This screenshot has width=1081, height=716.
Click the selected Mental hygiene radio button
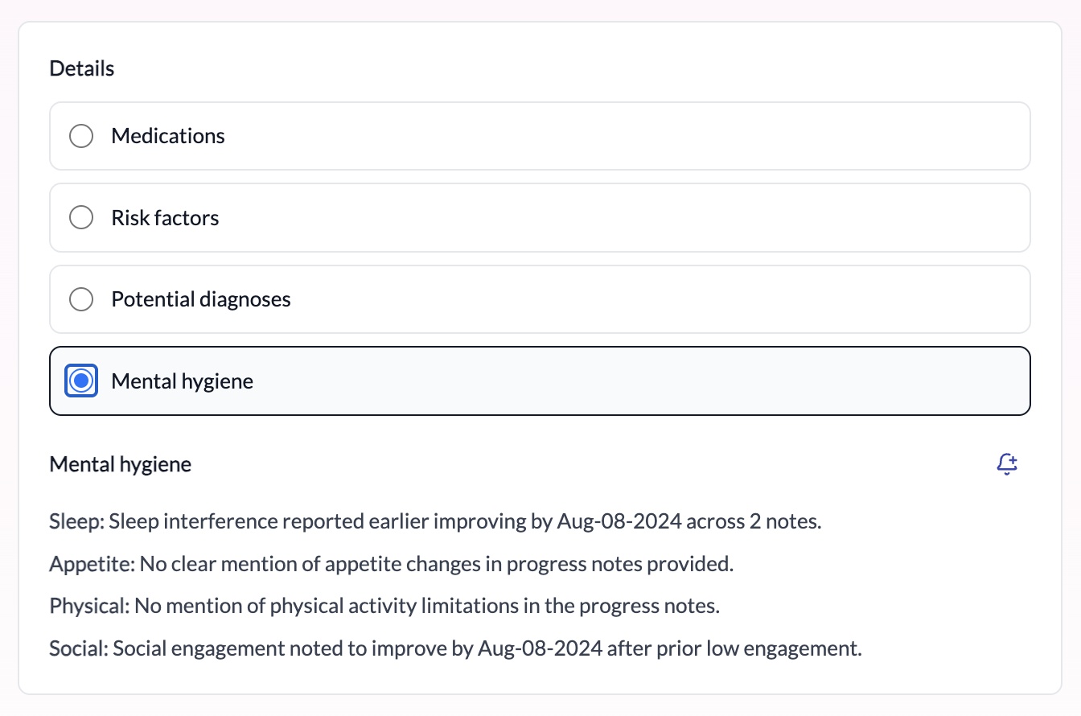point(81,381)
